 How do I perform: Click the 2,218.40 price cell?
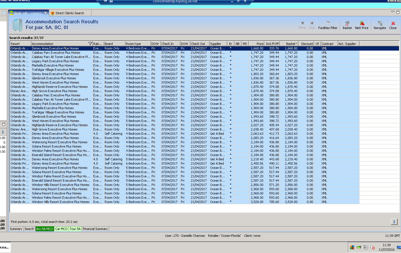point(257,159)
